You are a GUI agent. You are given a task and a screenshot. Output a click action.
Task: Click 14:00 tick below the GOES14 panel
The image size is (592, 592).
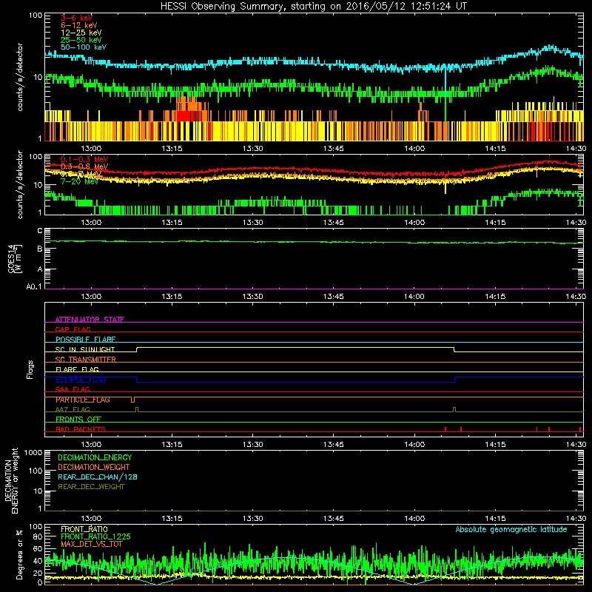414,297
